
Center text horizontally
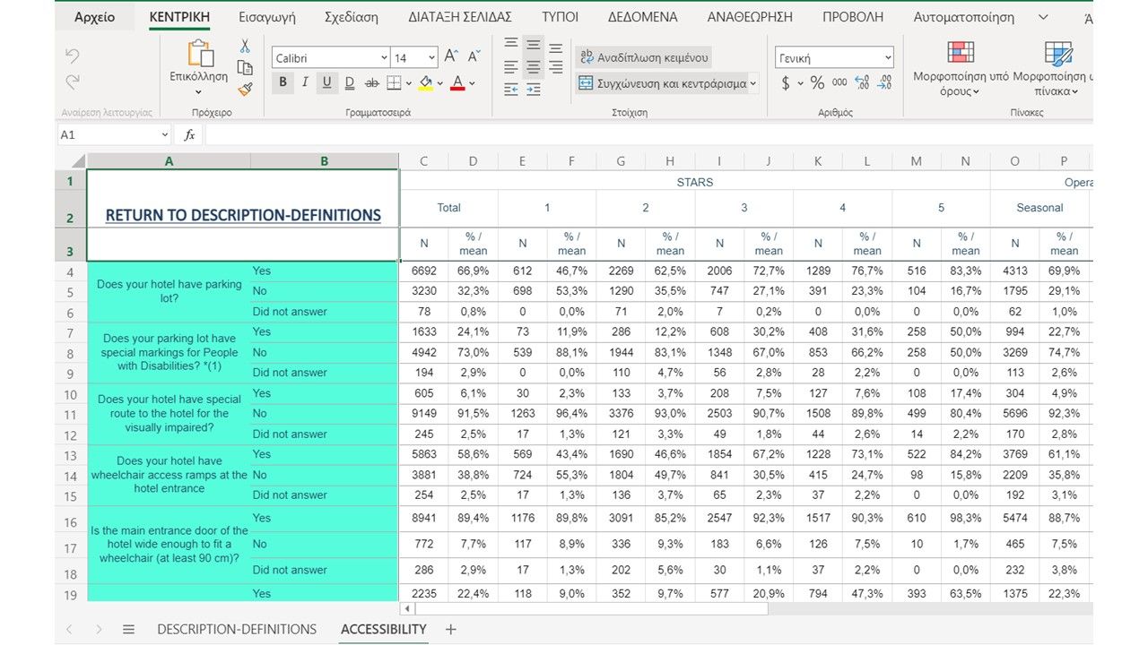(534, 67)
